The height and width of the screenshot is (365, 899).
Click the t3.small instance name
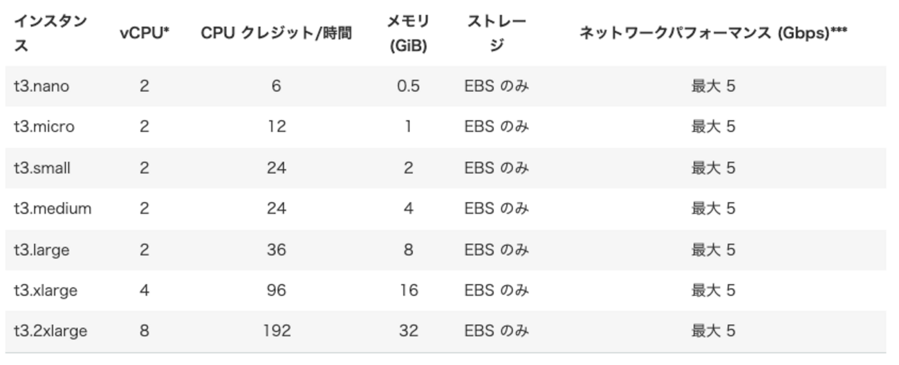coord(42,168)
